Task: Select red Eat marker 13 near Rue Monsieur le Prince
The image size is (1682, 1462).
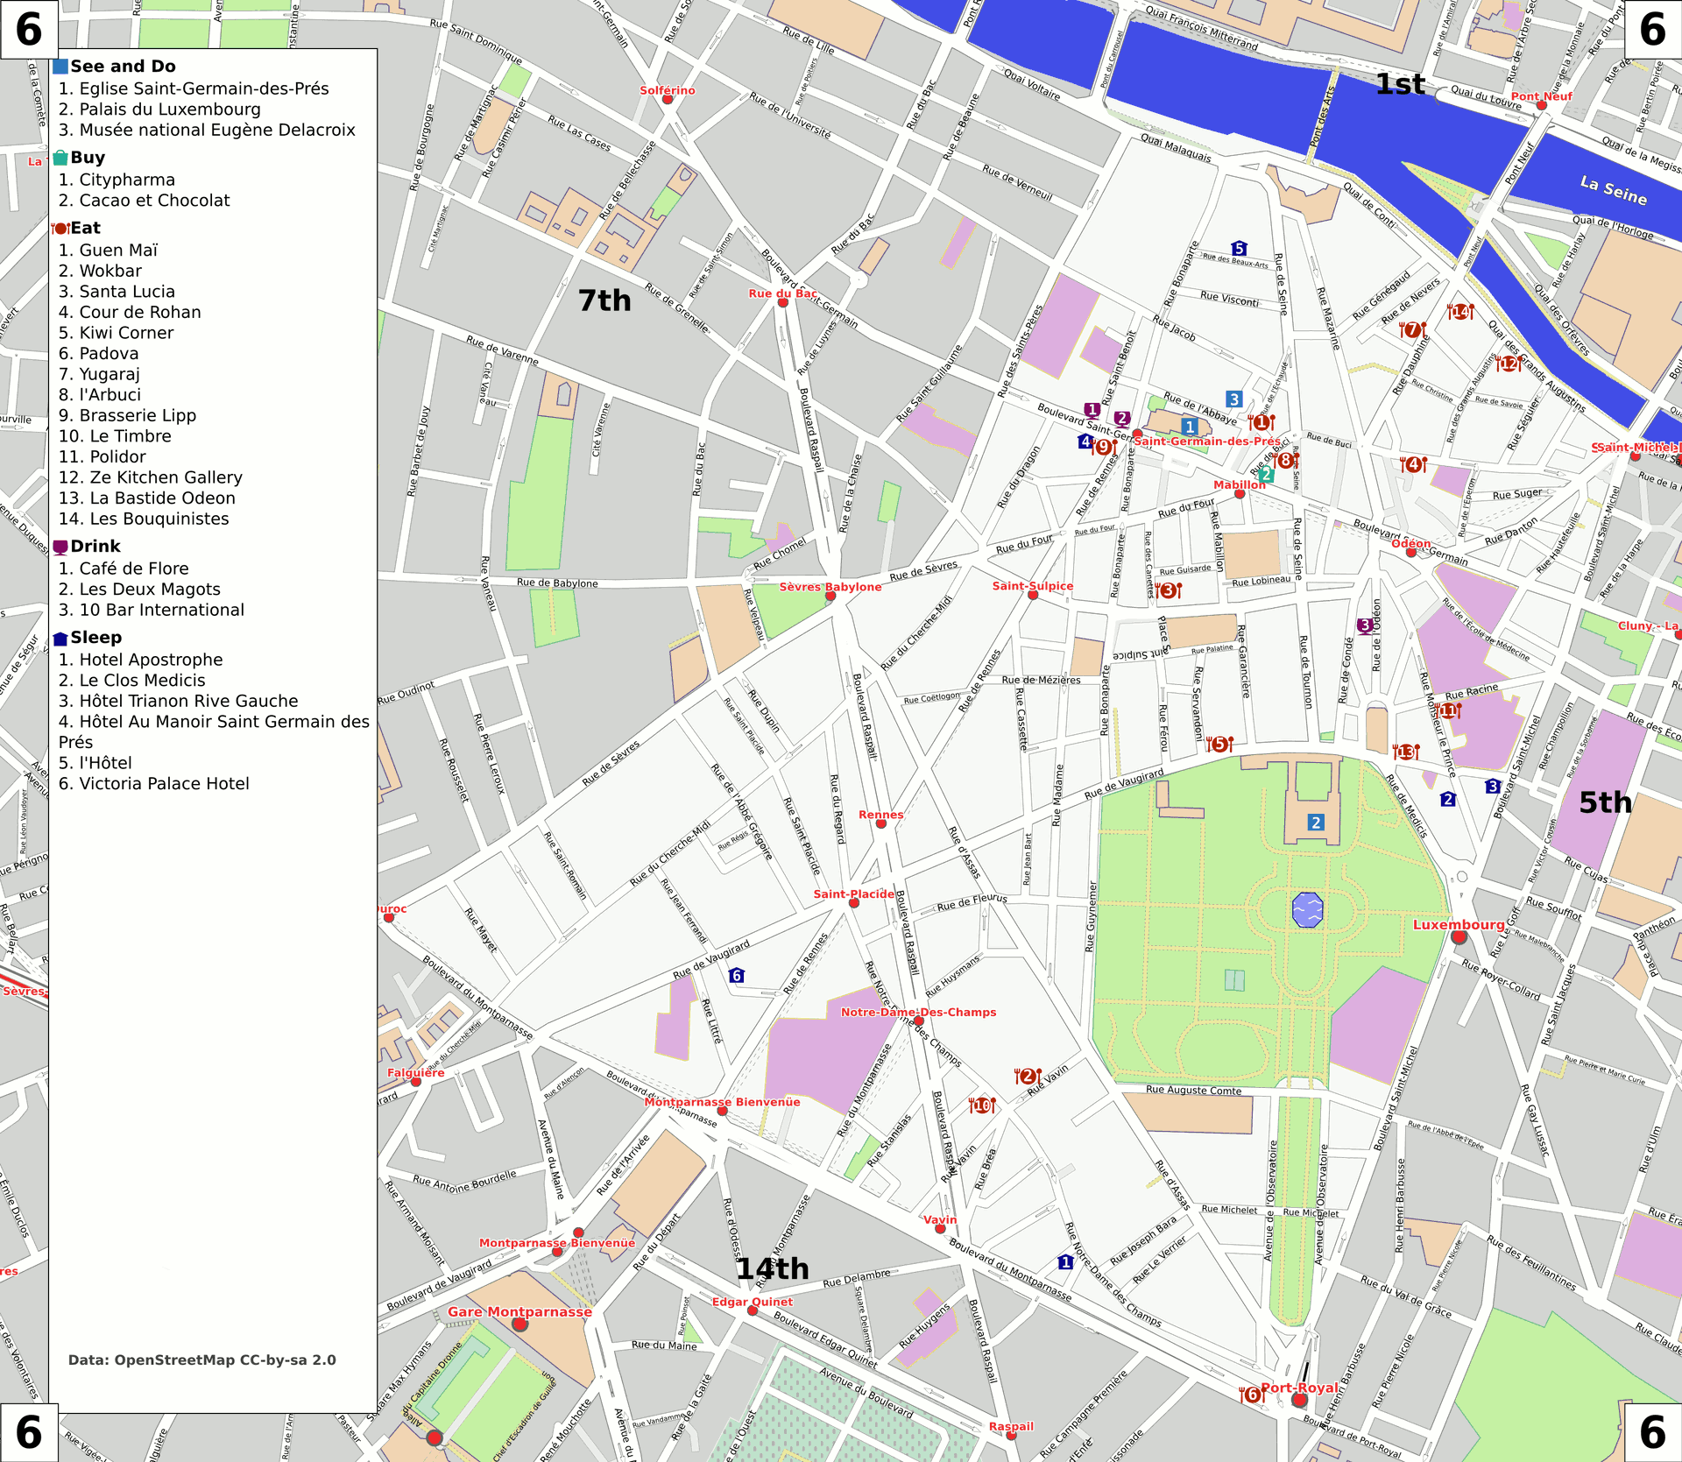Action: (x=1406, y=752)
